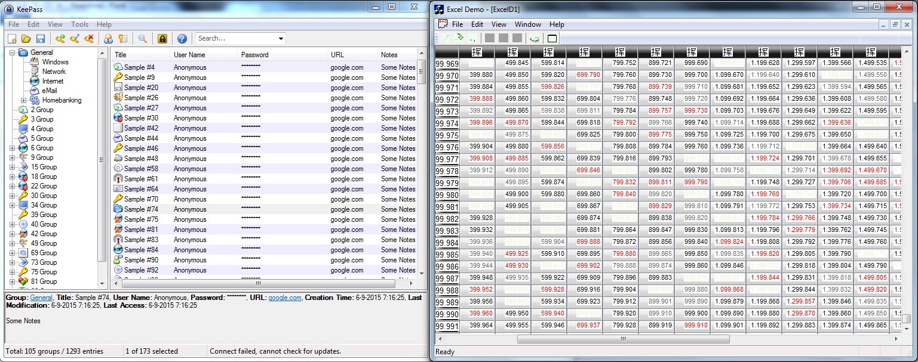Click the KeePass entry list vertical scrollbar

click(422, 72)
